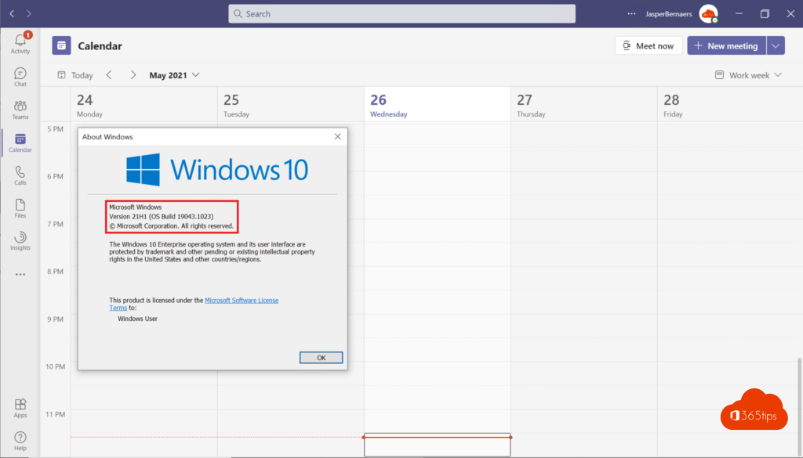Open JasperBernaers profile avatar
This screenshot has width=803, height=458.
point(709,14)
